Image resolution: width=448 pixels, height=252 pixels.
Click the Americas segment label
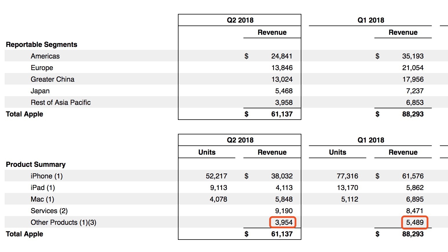pos(45,56)
